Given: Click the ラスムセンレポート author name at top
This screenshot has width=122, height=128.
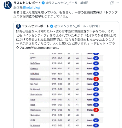Looking at the screenshot, I should [x=27, y=3].
